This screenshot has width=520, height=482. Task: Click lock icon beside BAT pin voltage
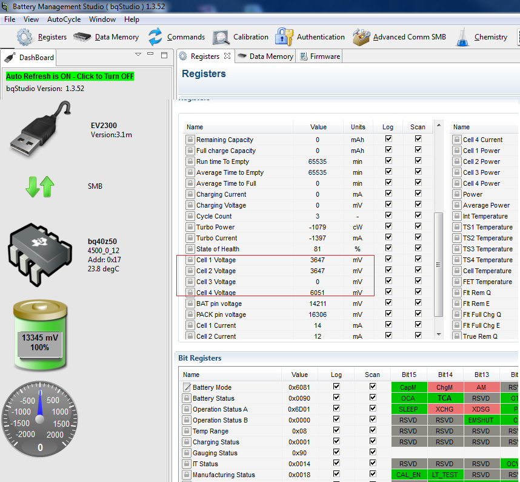click(x=190, y=304)
